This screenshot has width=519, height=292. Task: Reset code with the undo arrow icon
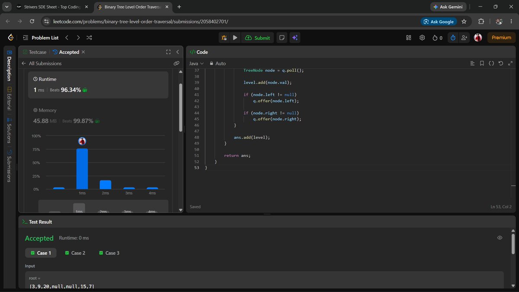pos(501,63)
